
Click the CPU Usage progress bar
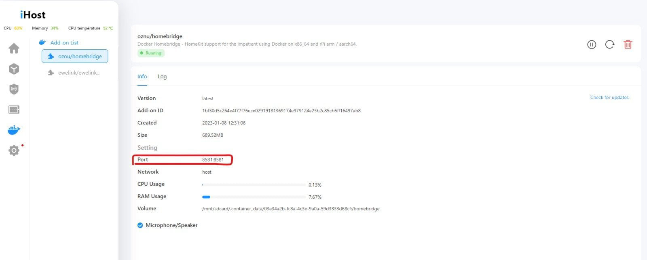pos(254,185)
